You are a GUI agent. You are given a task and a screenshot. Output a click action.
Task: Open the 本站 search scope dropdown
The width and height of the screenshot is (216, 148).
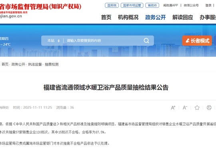click(x=54, y=41)
